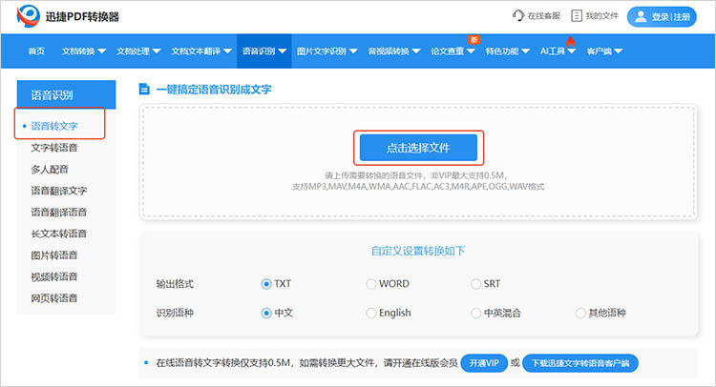Click the 迅捷PDF转换器 title text
The width and height of the screenshot is (716, 387).
coord(82,17)
